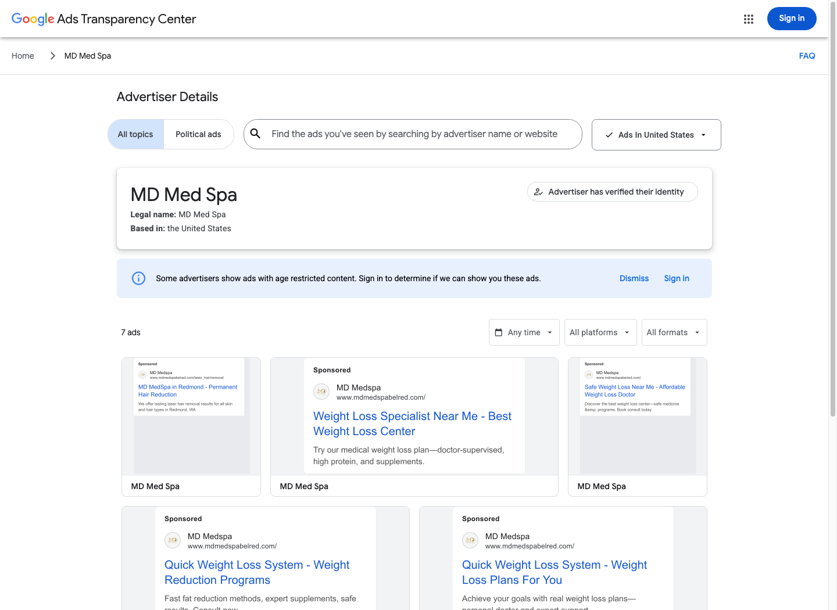Screen dimensions: 837x610
Task: Click the page vertical scrollbar
Action: 833,209
